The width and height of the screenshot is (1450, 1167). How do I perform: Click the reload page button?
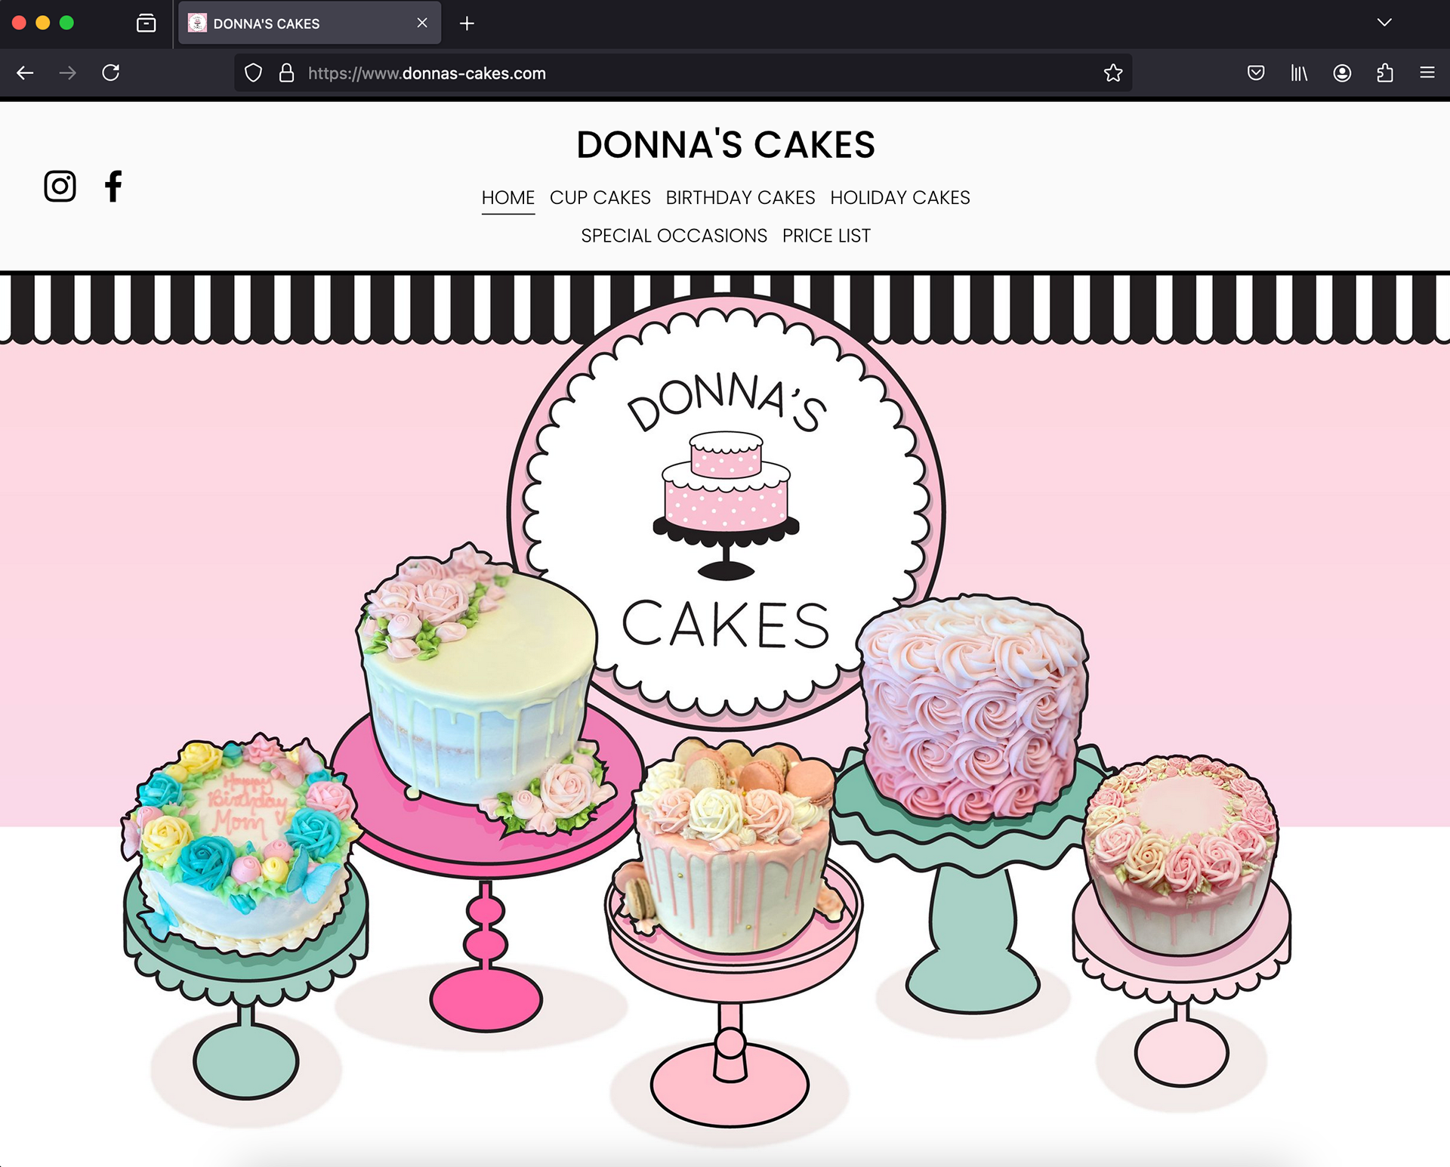point(111,73)
